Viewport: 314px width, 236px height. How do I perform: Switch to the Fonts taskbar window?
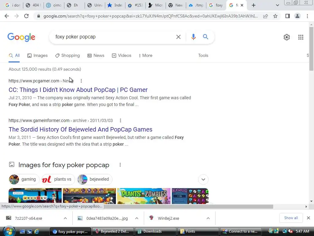198,231
